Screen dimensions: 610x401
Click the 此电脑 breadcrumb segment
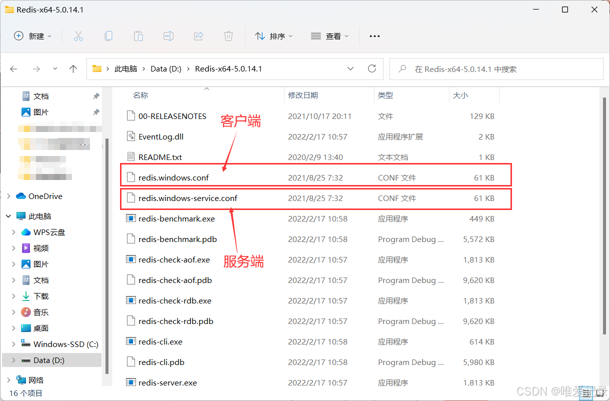coord(125,69)
